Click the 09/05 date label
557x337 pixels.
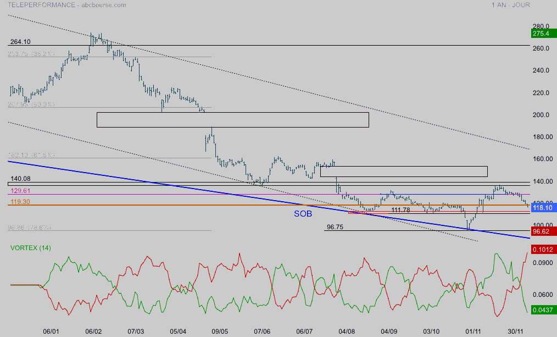(220, 332)
